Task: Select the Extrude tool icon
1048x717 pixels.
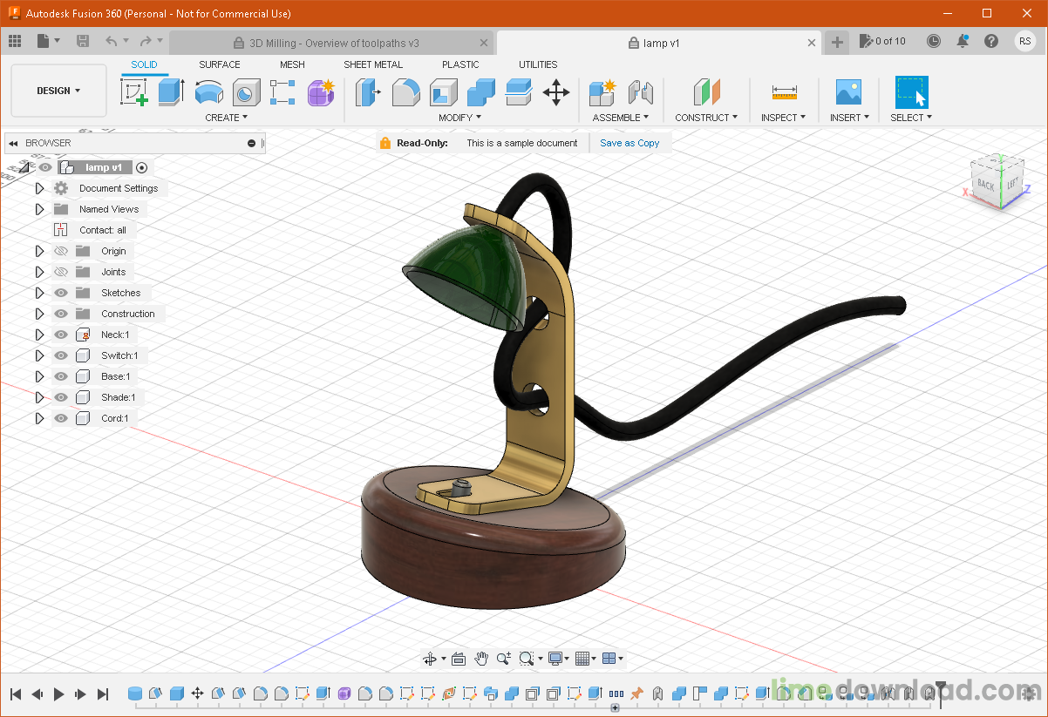Action: click(x=171, y=91)
